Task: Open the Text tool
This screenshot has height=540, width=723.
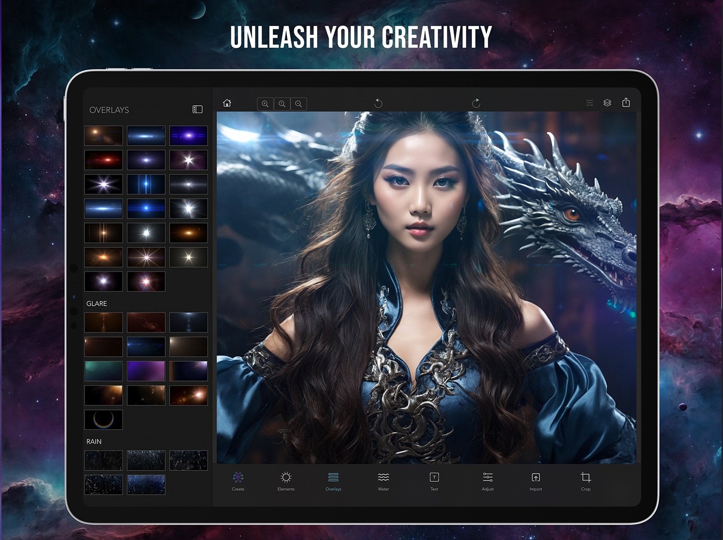Action: click(x=434, y=481)
